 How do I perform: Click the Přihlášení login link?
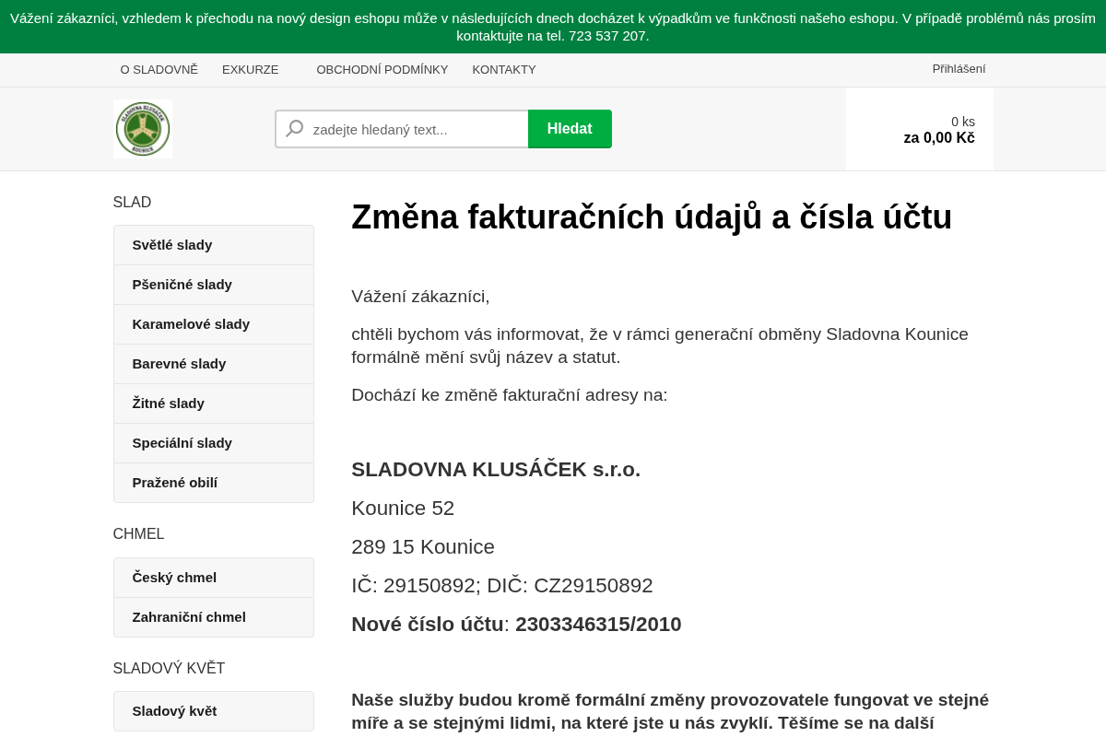(x=959, y=69)
